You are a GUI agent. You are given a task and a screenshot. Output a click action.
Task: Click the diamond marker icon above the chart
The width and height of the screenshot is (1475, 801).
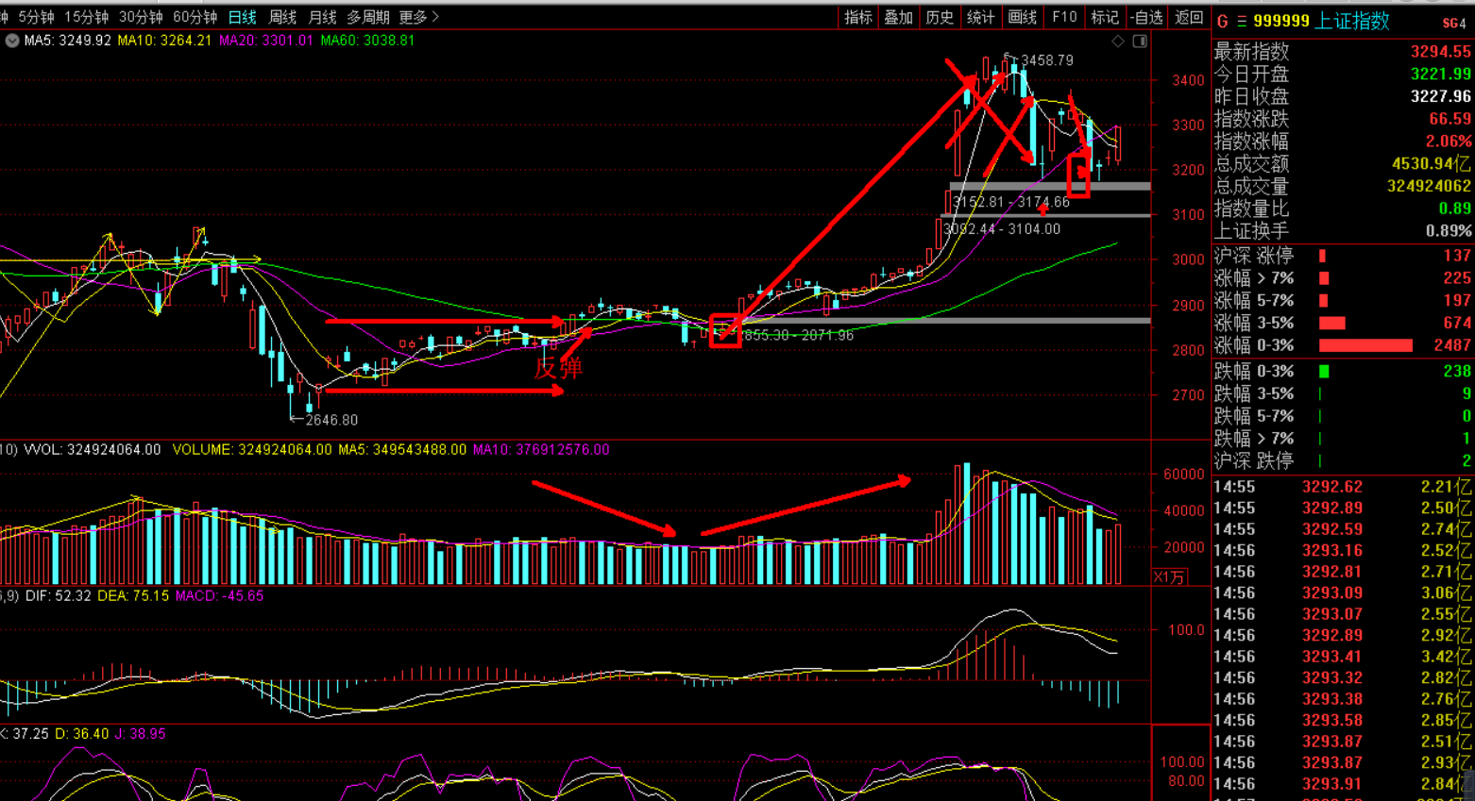click(x=1118, y=41)
